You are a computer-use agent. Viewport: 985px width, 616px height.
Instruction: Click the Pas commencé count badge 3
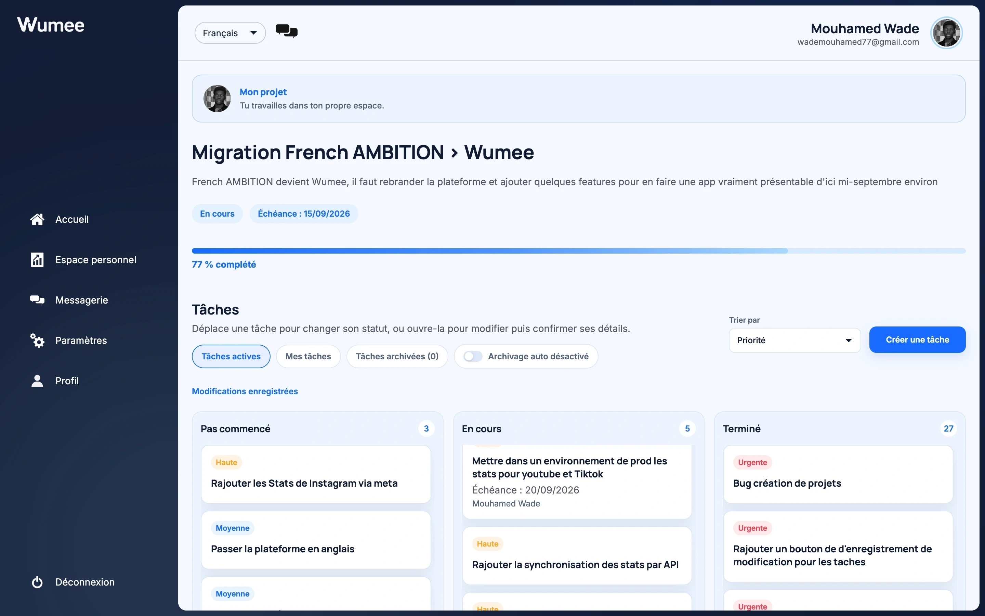pyautogui.click(x=426, y=428)
